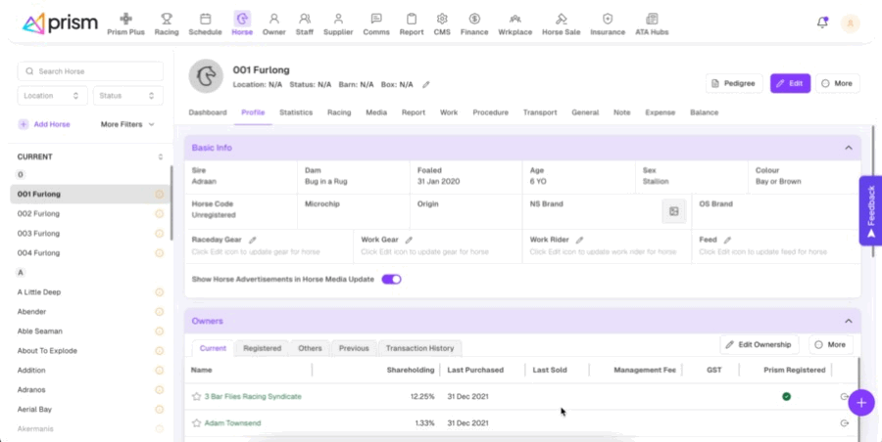This screenshot has height=442, width=882.
Task: Switch to the Statistics tab
Action: (296, 112)
